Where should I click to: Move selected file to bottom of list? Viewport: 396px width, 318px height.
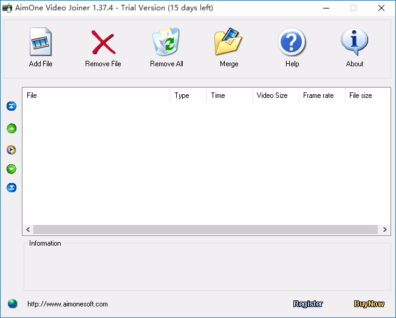coord(12,187)
